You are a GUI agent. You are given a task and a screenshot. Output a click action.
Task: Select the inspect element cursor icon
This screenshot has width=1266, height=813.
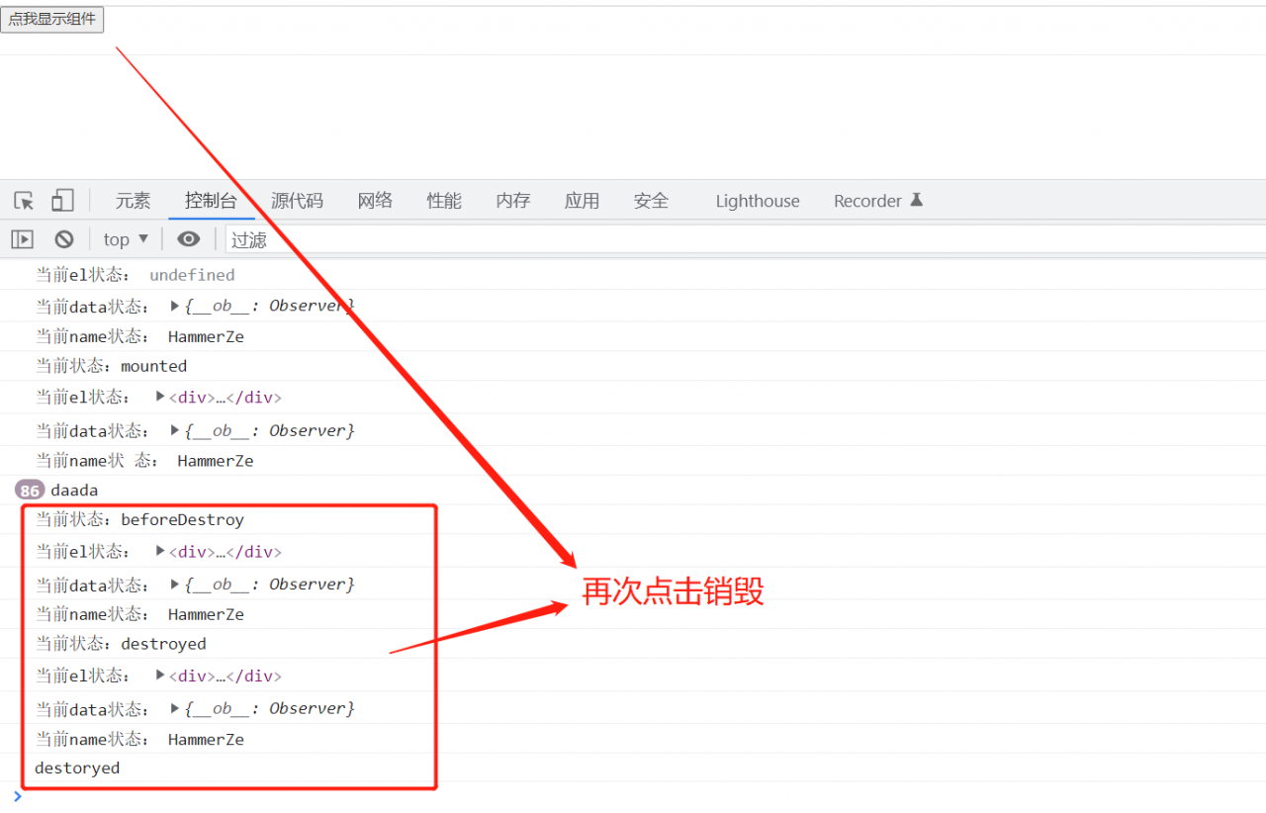[24, 201]
